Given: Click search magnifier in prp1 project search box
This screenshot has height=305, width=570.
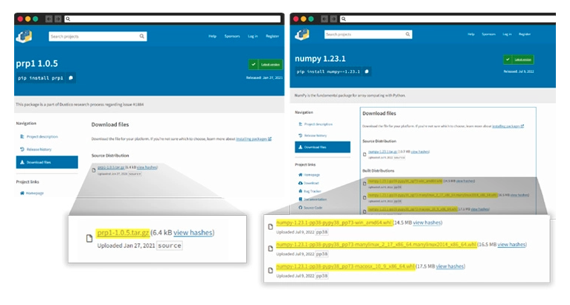Looking at the screenshot, I should click(142, 36).
